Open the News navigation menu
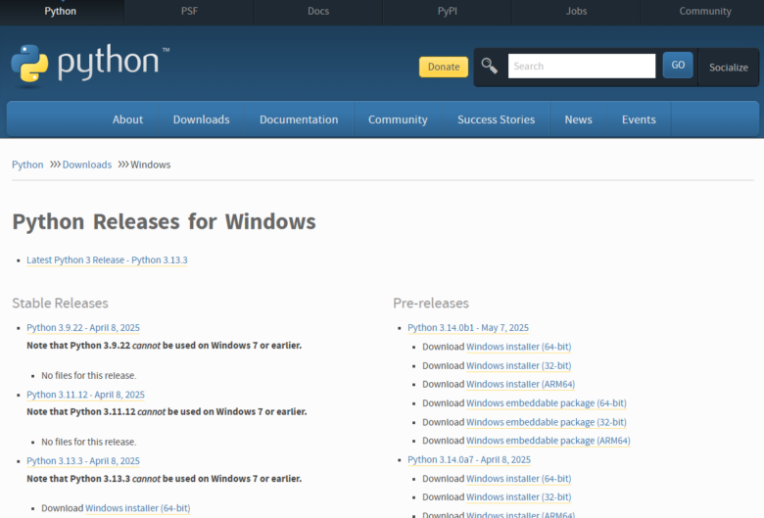This screenshot has width=764, height=518. click(x=578, y=119)
